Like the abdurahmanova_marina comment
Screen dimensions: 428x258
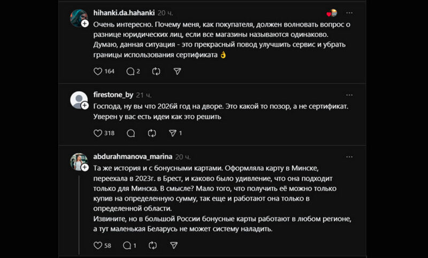(x=98, y=246)
